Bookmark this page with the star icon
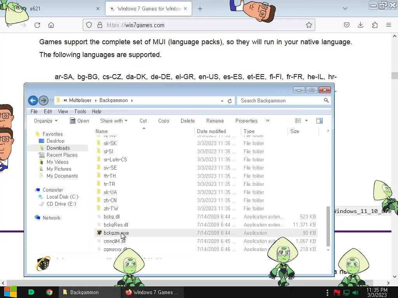This screenshot has height=298, width=398. [x=309, y=25]
